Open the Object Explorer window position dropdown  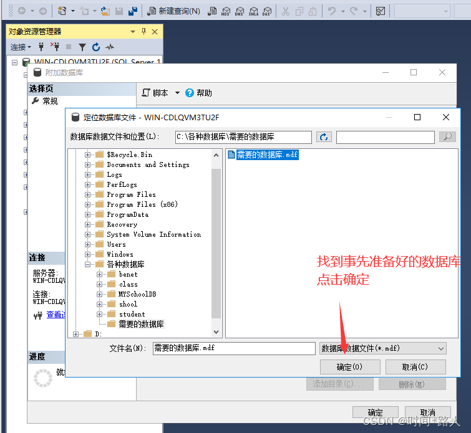click(x=133, y=32)
